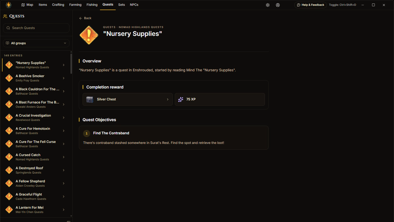Click in the Search Quests field
The height and width of the screenshot is (222, 394).
(36, 28)
